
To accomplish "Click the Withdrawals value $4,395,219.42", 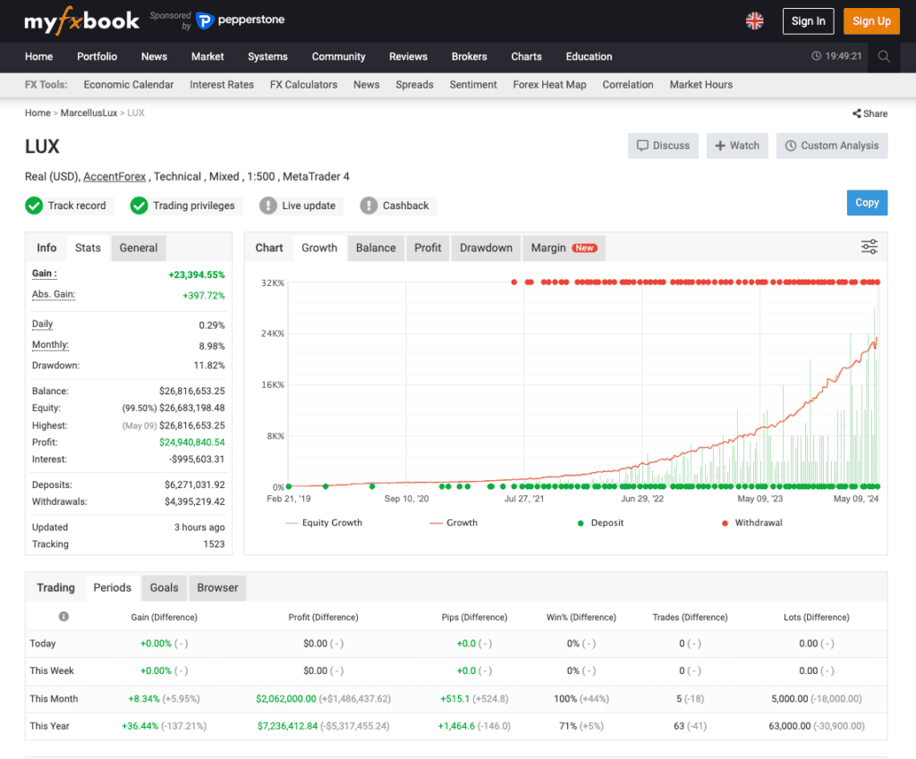I will pyautogui.click(x=194, y=502).
